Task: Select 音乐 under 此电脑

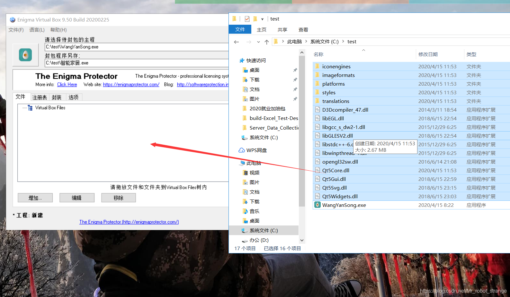Action: point(254,211)
